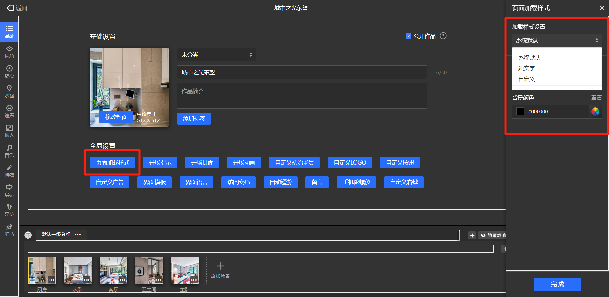Click the 特效 effects wand icon

(10, 171)
